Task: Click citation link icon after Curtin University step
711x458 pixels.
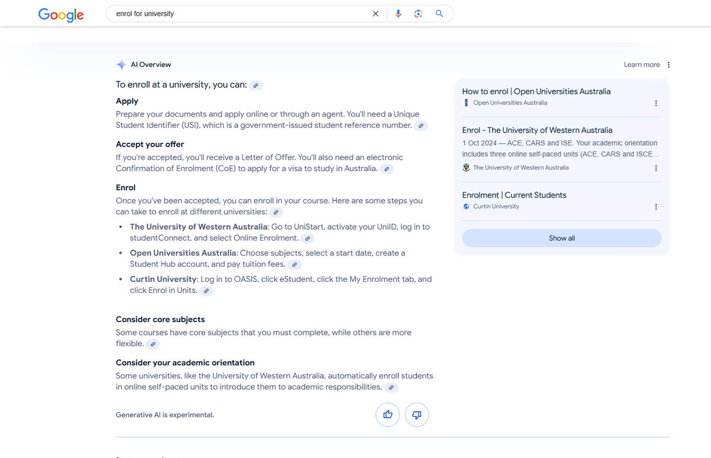Action: tap(206, 291)
